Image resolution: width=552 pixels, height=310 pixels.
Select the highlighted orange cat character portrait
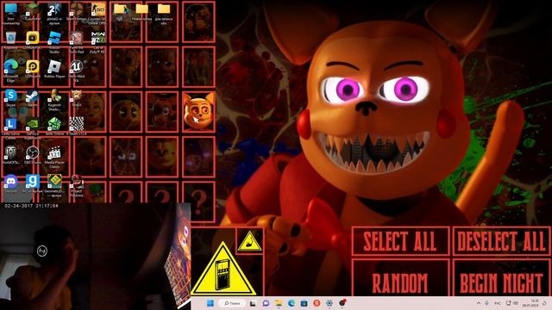198,112
